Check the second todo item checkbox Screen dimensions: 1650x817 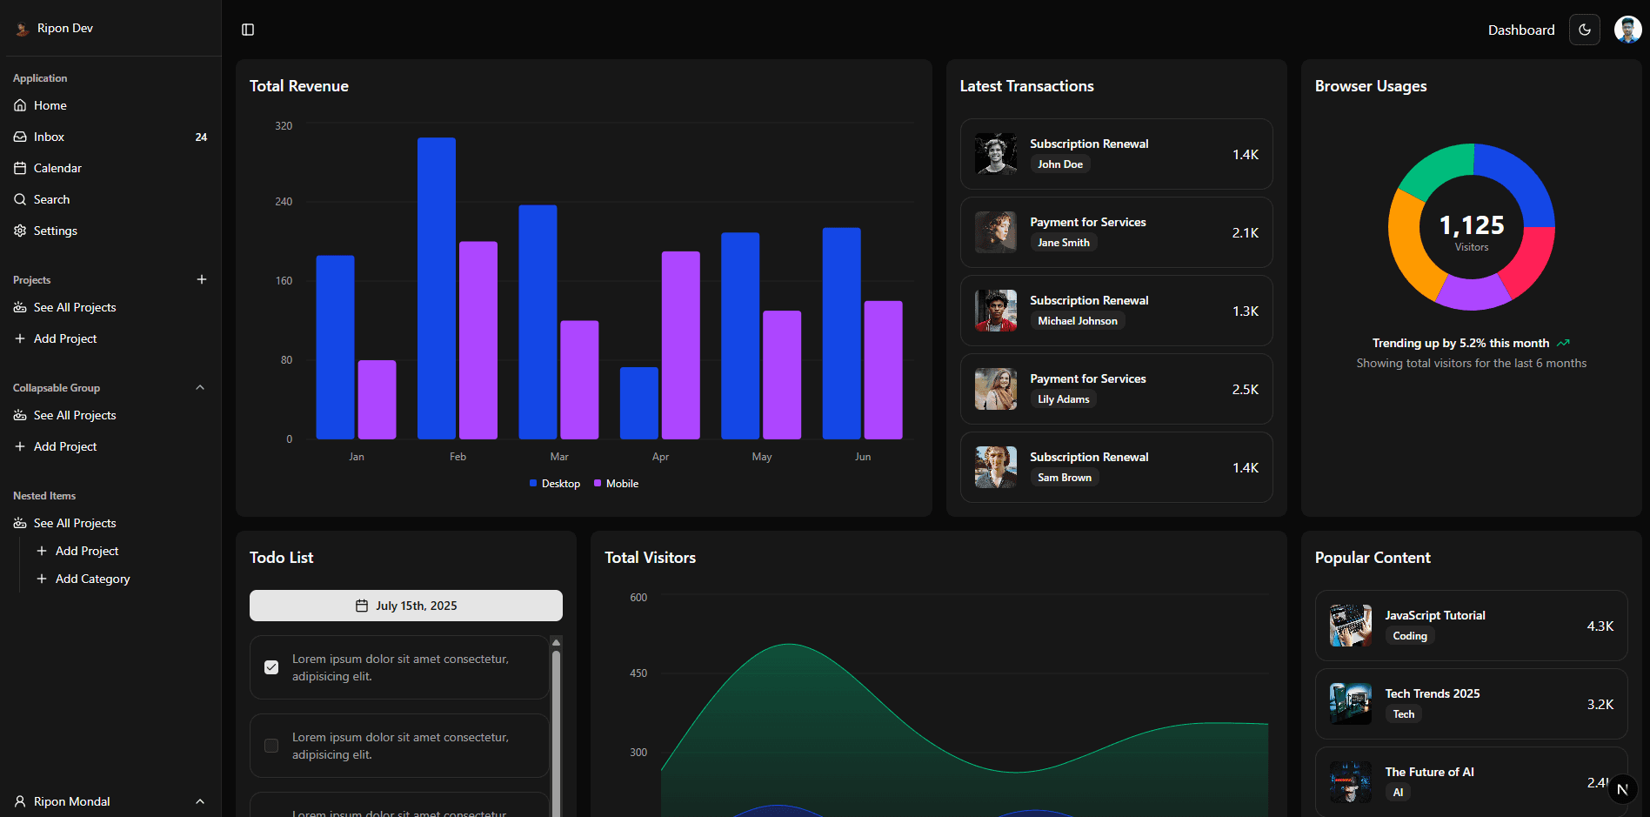[x=271, y=746]
